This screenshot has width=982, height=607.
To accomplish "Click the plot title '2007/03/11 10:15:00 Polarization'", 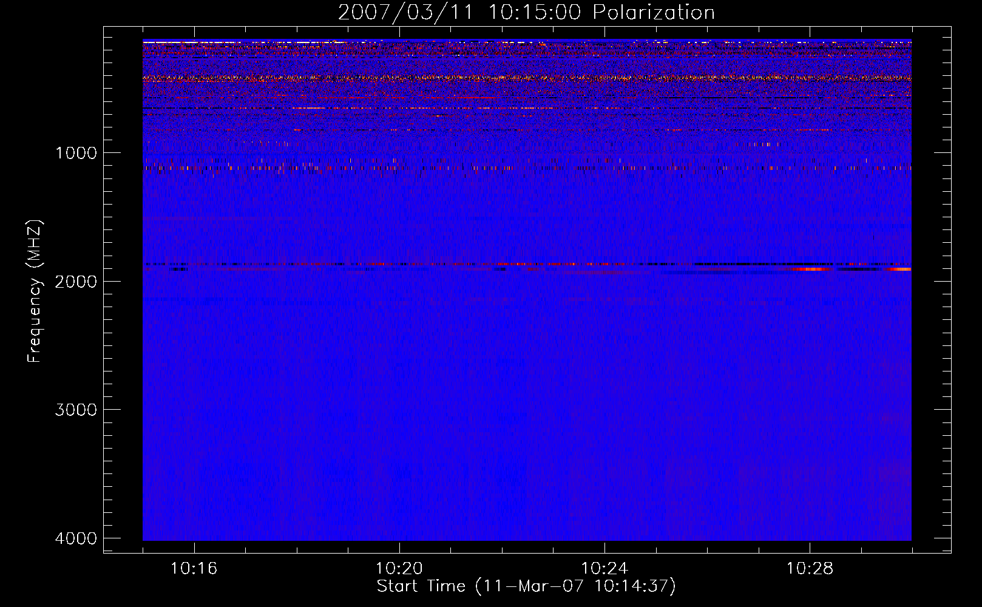I will coord(526,12).
